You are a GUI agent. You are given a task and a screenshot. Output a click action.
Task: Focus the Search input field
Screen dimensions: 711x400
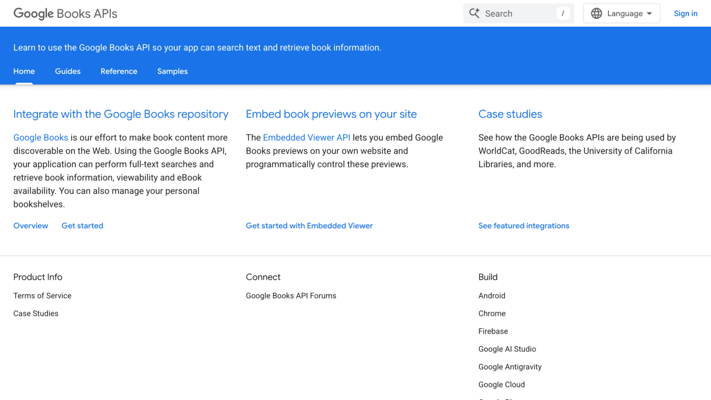tap(518, 14)
